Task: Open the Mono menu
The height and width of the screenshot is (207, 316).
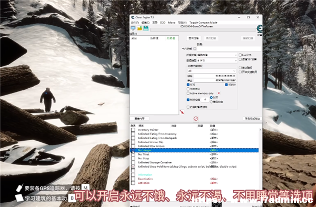Action: pos(172,23)
